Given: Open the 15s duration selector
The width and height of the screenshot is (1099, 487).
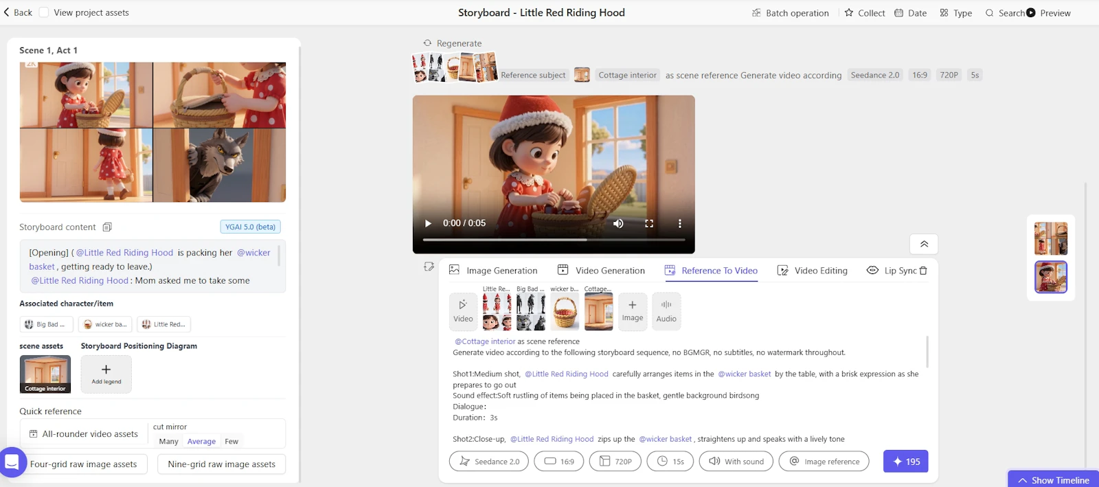Looking at the screenshot, I should 670,462.
